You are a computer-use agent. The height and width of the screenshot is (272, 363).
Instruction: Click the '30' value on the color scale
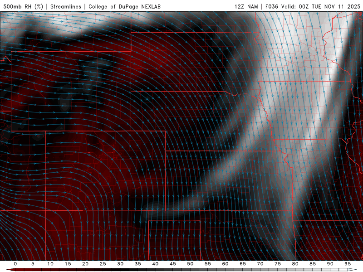click(x=120, y=264)
